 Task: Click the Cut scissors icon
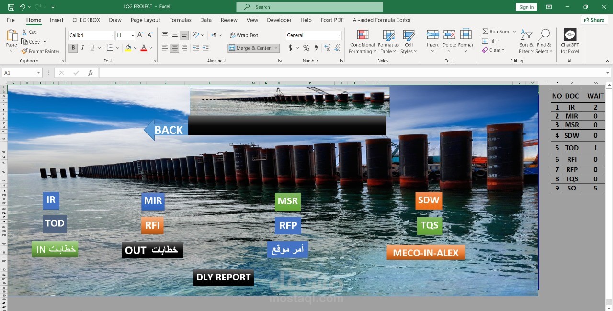coord(25,32)
